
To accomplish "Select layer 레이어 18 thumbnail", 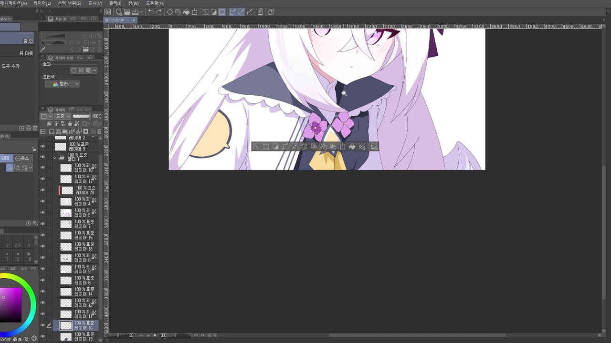I will (x=66, y=168).
